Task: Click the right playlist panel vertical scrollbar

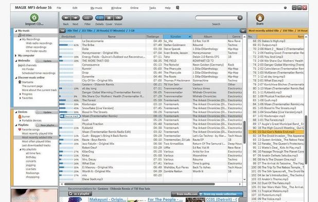Action: tap(306, 139)
